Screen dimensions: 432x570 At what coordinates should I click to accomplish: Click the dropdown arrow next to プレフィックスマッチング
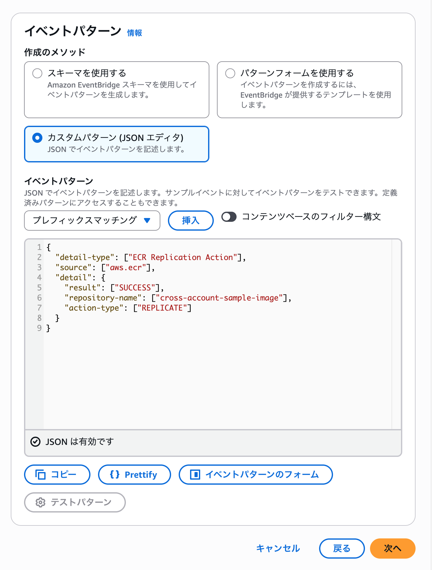click(x=147, y=221)
